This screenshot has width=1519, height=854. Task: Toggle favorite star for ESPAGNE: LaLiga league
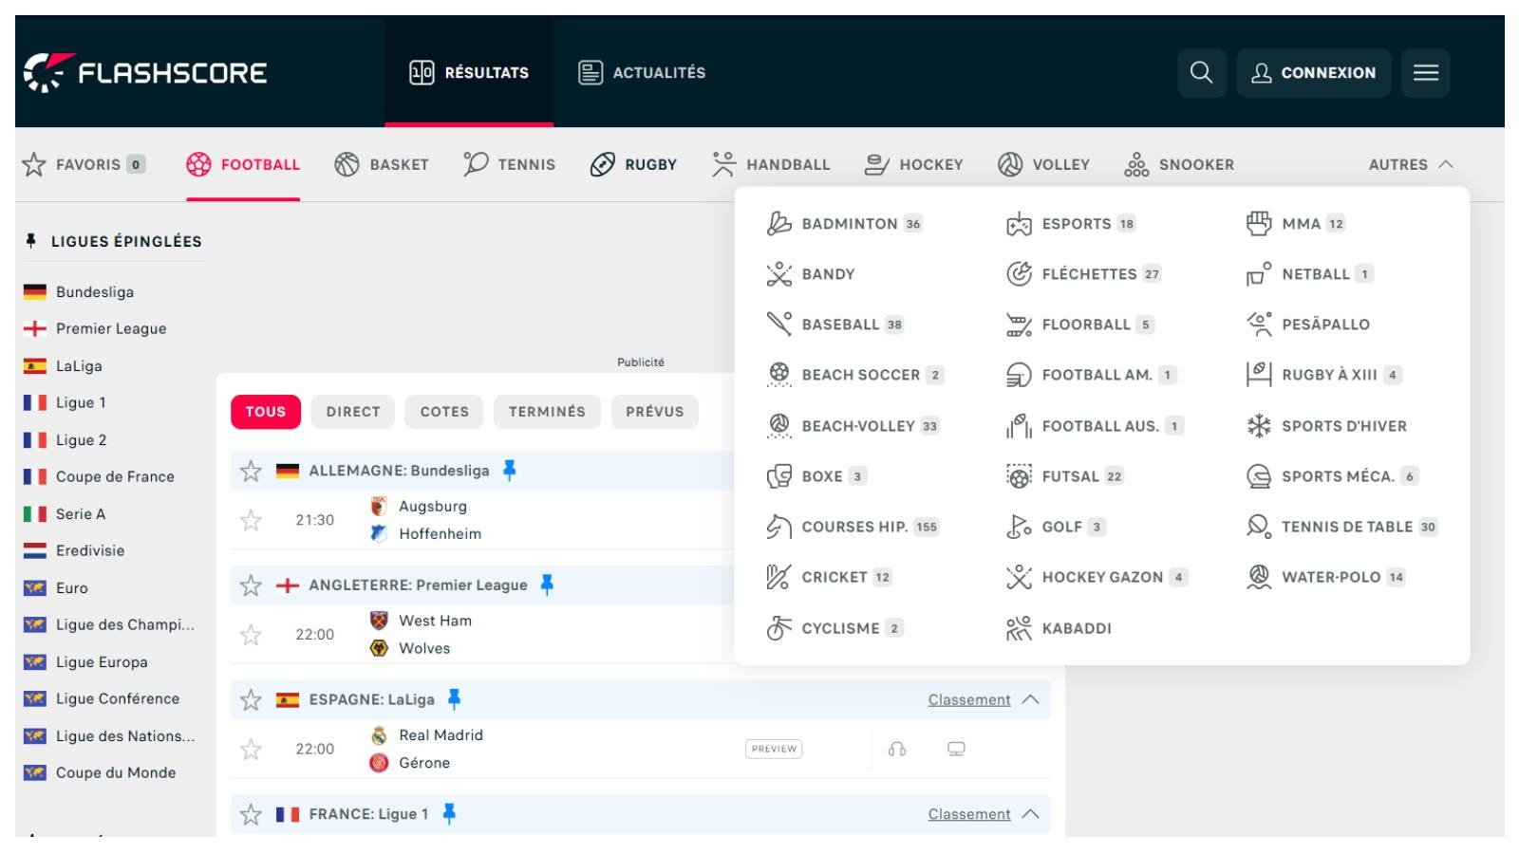[251, 700]
